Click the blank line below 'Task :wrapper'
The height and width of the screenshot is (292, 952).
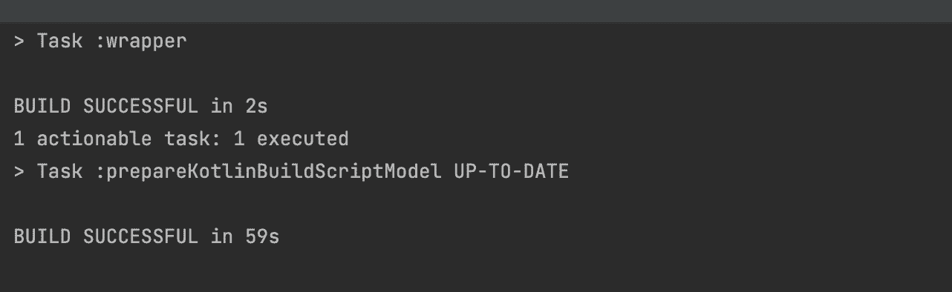coord(476,74)
